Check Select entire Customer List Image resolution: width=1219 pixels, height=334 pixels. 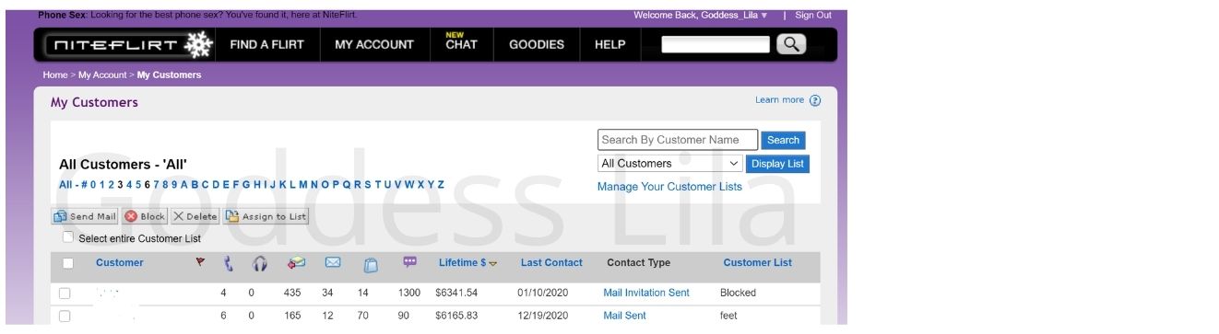[x=68, y=237]
